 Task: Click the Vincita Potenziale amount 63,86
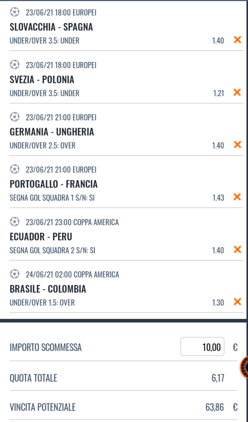tap(215, 407)
